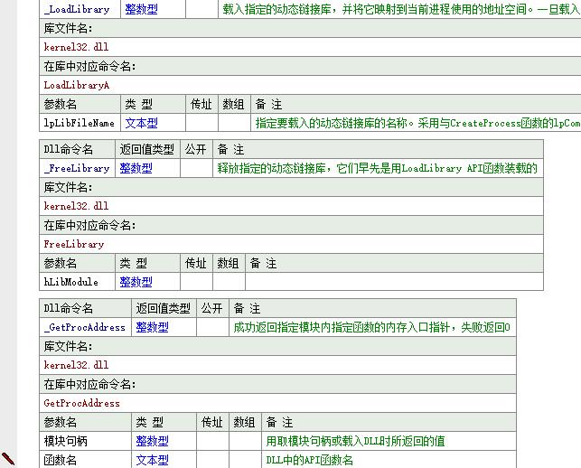
Task: Click 备注 header in _GetProcAddress top row
Action: [247, 308]
